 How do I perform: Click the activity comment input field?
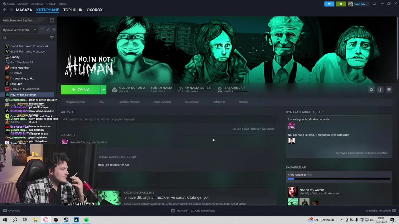169,119
